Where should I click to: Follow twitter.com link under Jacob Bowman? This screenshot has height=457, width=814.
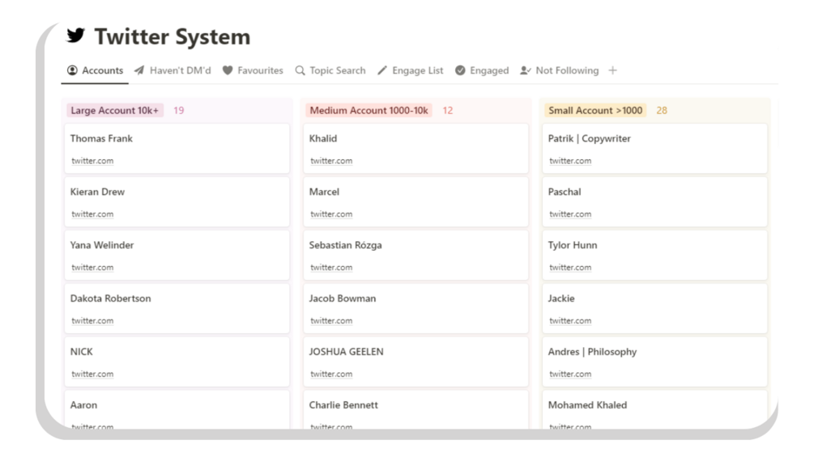[x=331, y=321]
